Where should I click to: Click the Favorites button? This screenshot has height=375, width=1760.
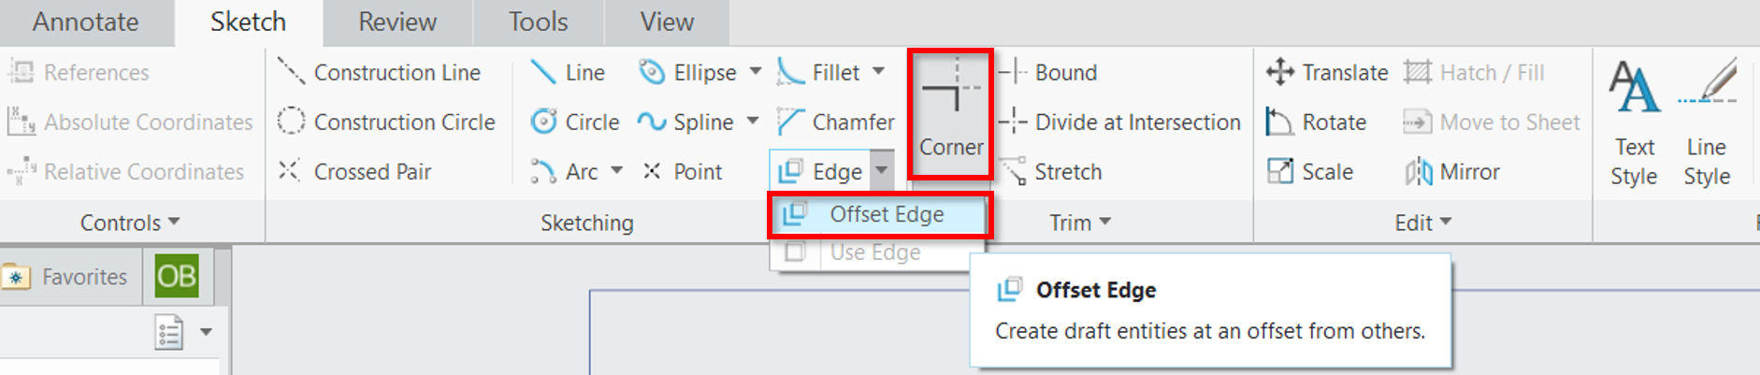(71, 277)
